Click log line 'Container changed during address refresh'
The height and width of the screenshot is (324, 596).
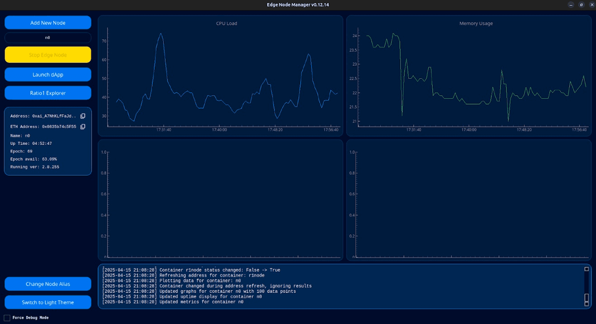pos(207,286)
